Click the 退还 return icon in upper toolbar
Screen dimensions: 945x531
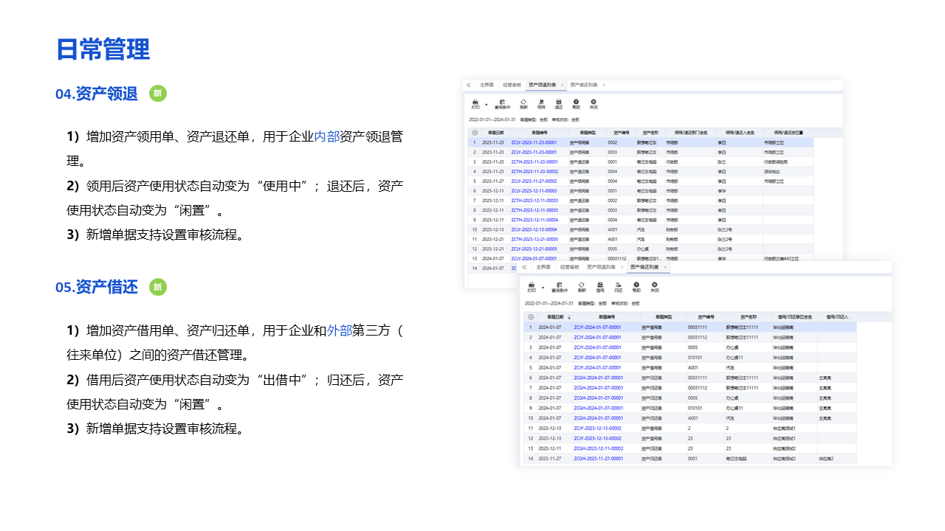click(559, 103)
